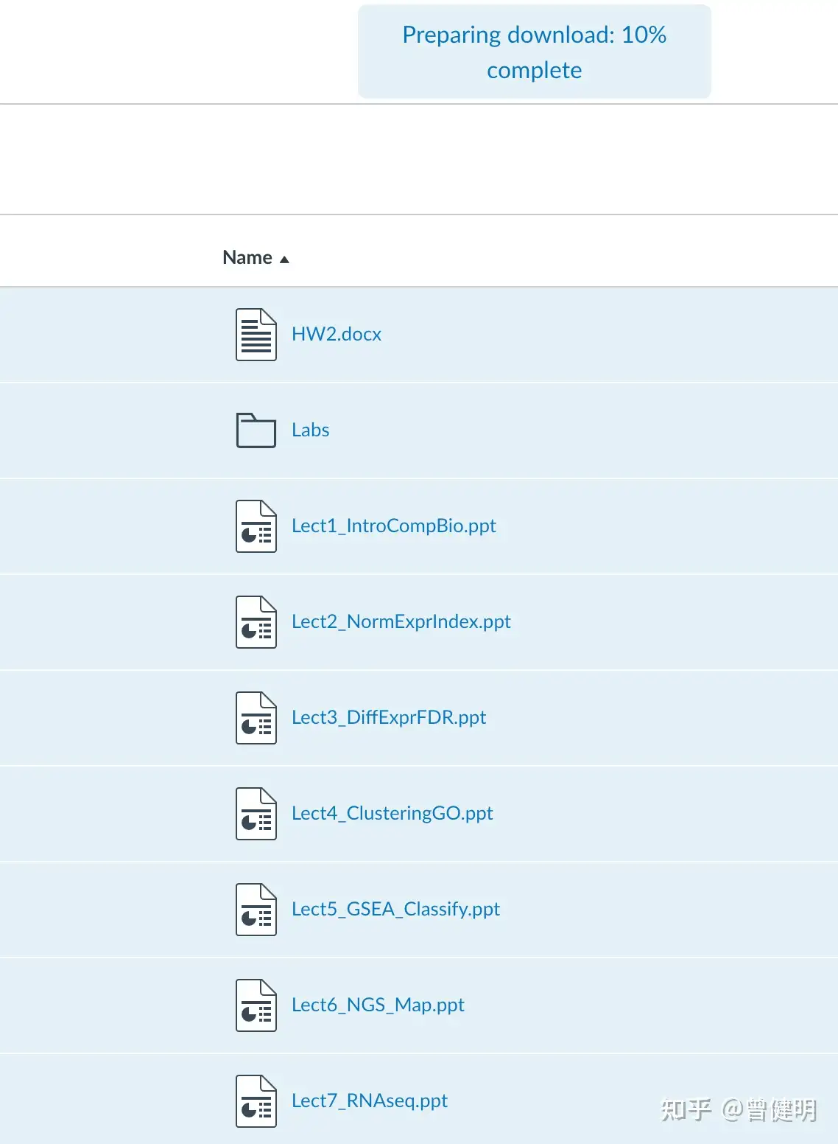Click the Labs folder icon

click(x=256, y=430)
